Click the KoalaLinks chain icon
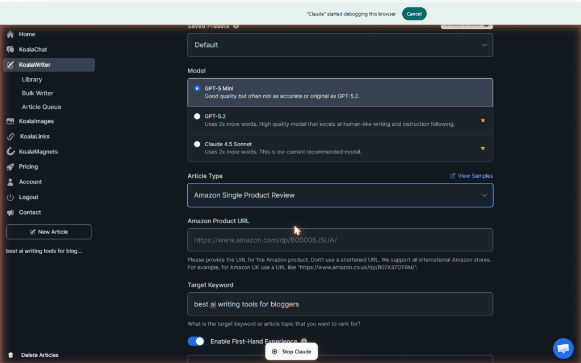Screen dimensions: 581x363 (x=11, y=136)
